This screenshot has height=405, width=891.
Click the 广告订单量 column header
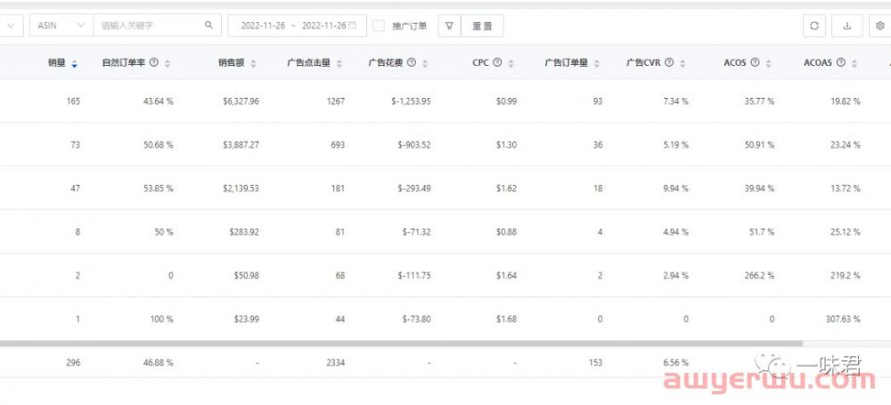coord(566,63)
